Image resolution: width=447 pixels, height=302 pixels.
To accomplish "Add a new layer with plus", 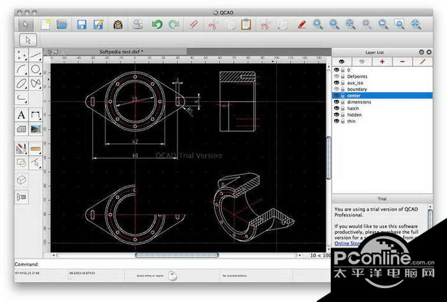I will pos(383,61).
